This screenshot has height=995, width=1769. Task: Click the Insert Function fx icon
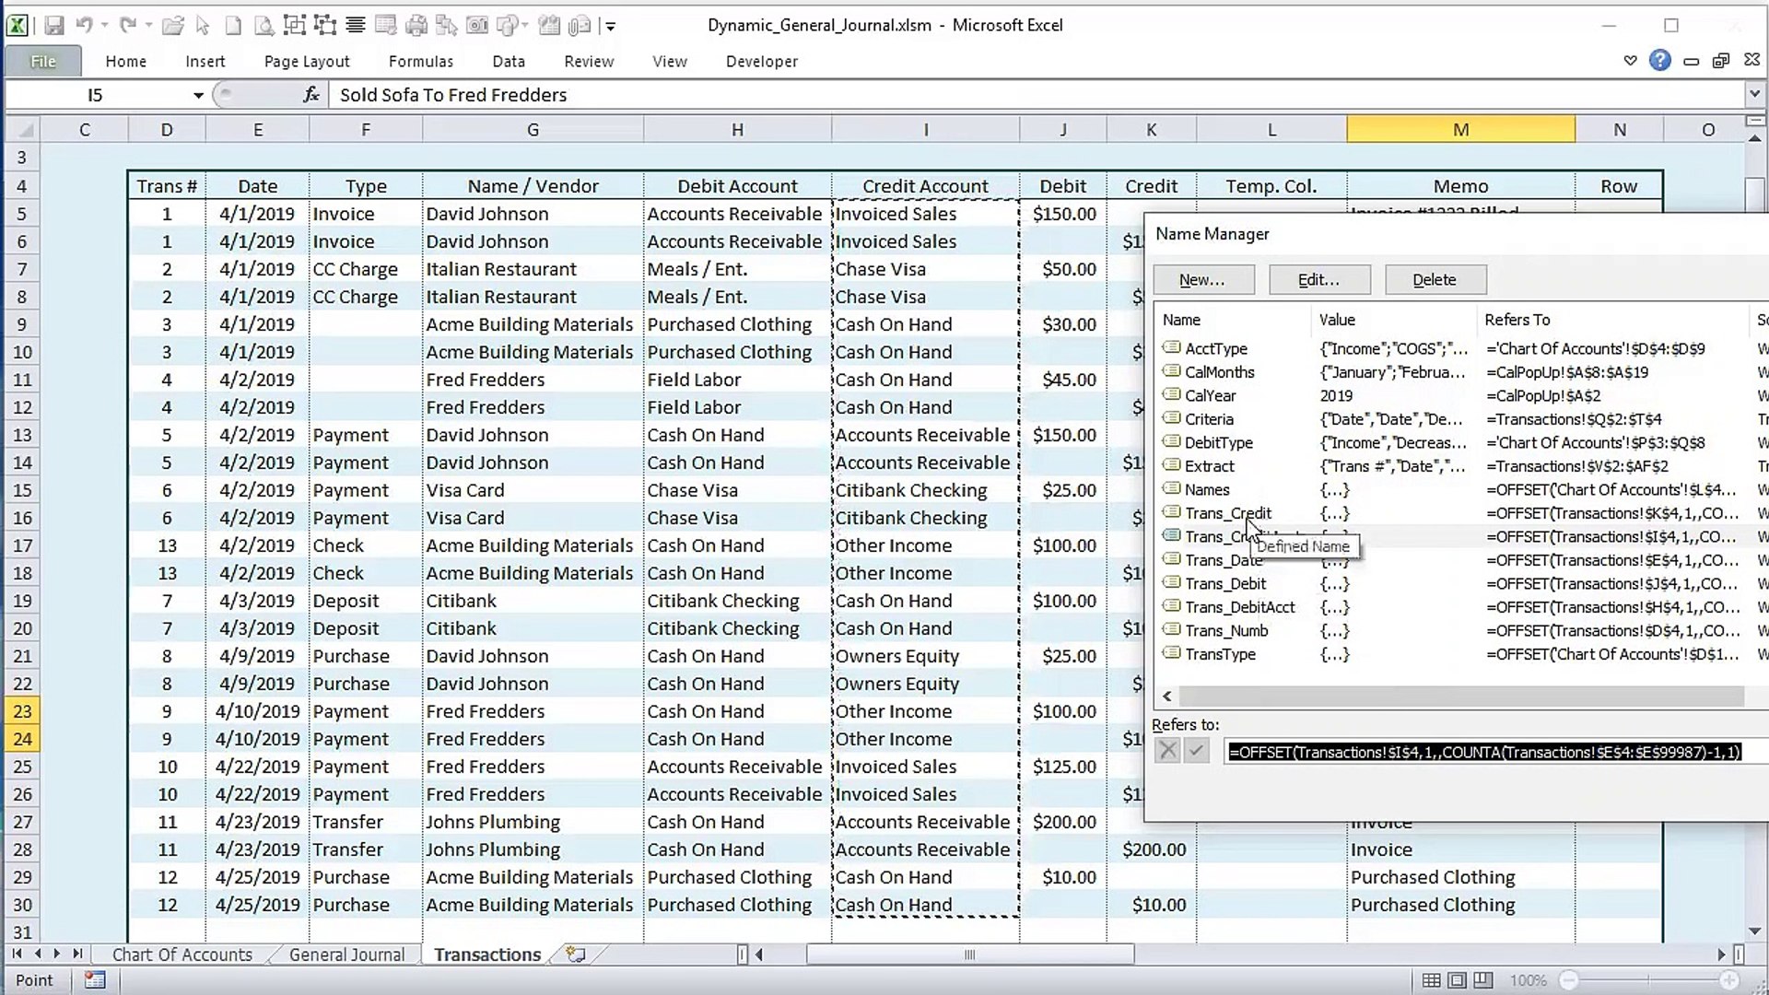coord(311,94)
